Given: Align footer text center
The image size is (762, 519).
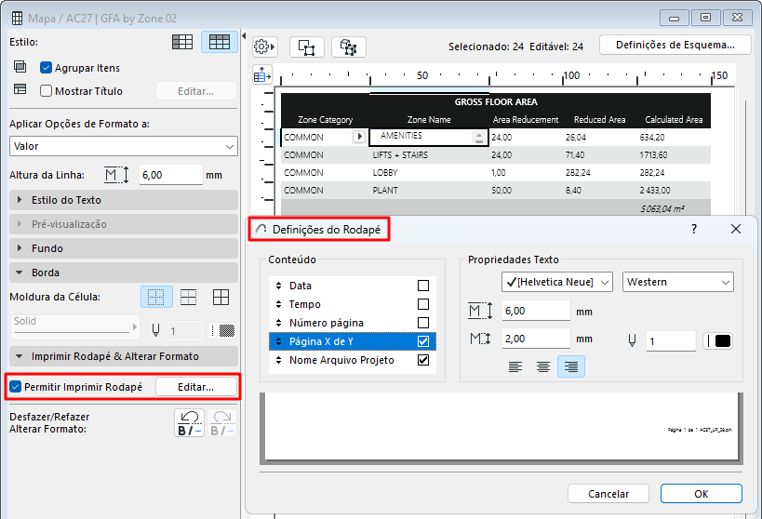Looking at the screenshot, I should [542, 366].
